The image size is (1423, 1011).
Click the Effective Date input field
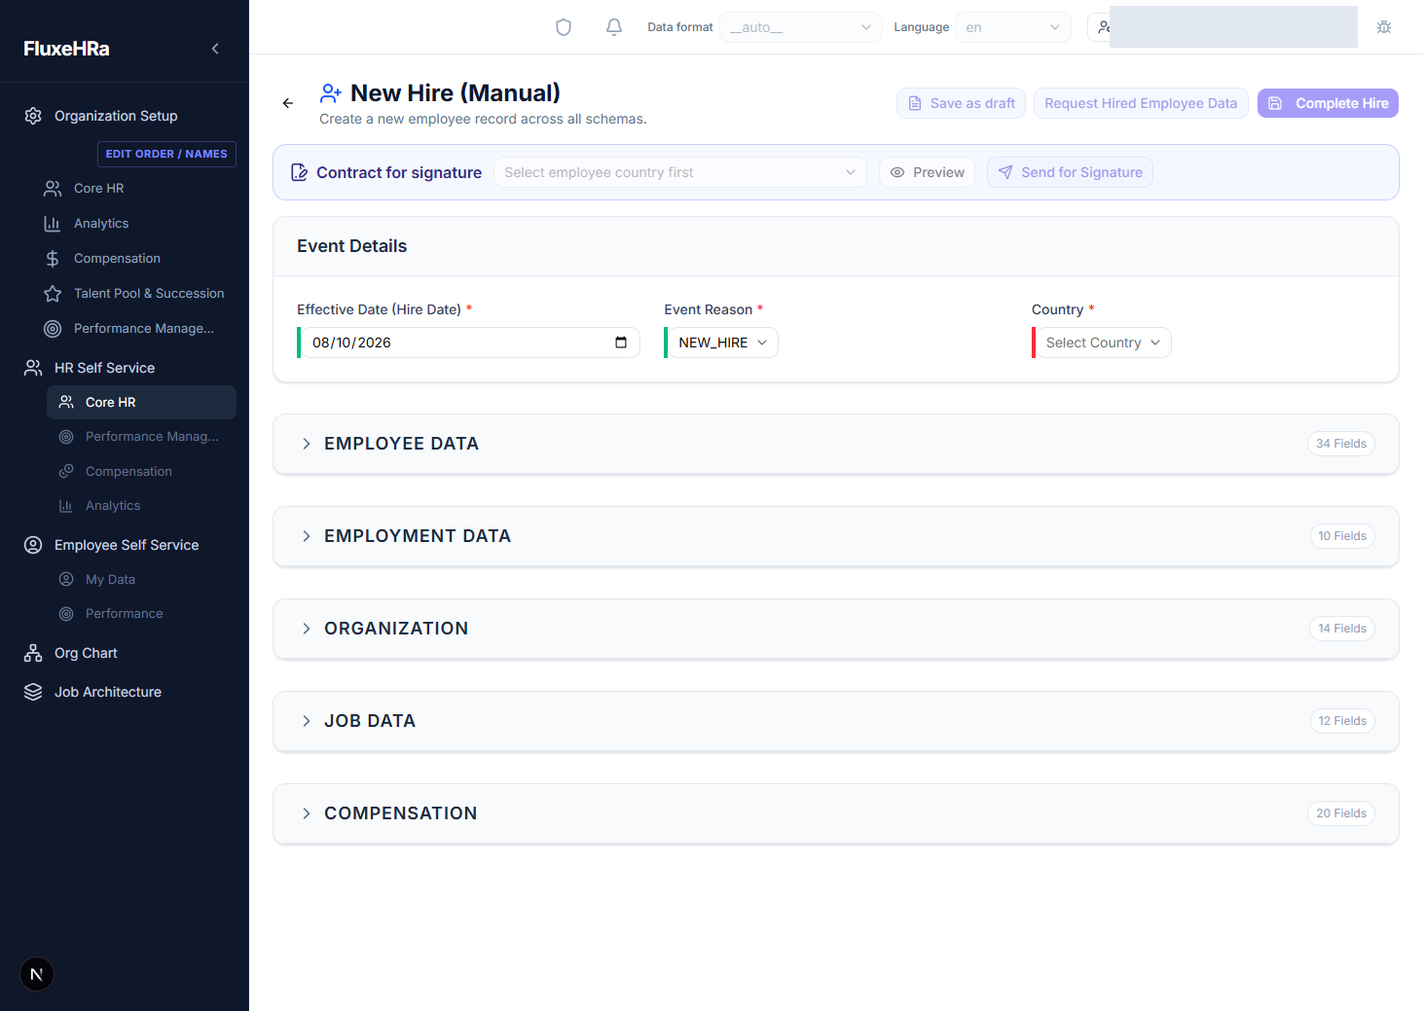click(469, 343)
